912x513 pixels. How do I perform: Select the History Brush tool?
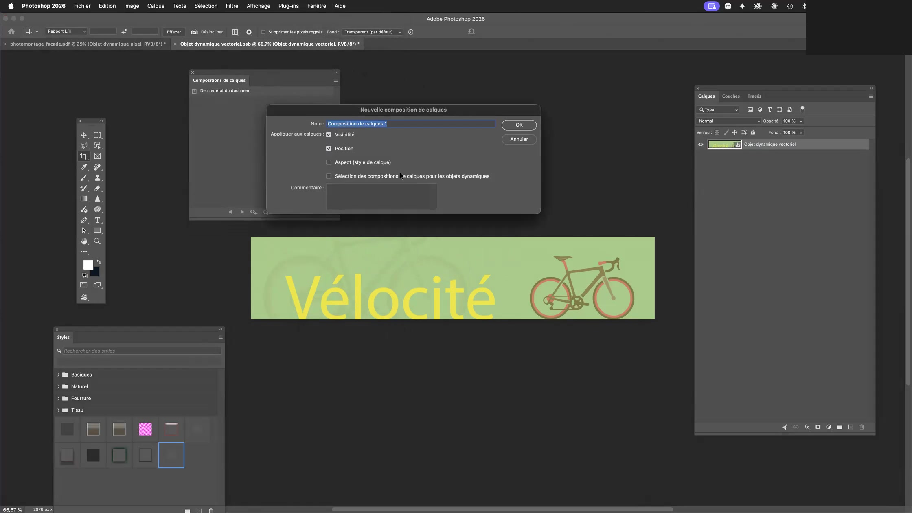pos(83,189)
